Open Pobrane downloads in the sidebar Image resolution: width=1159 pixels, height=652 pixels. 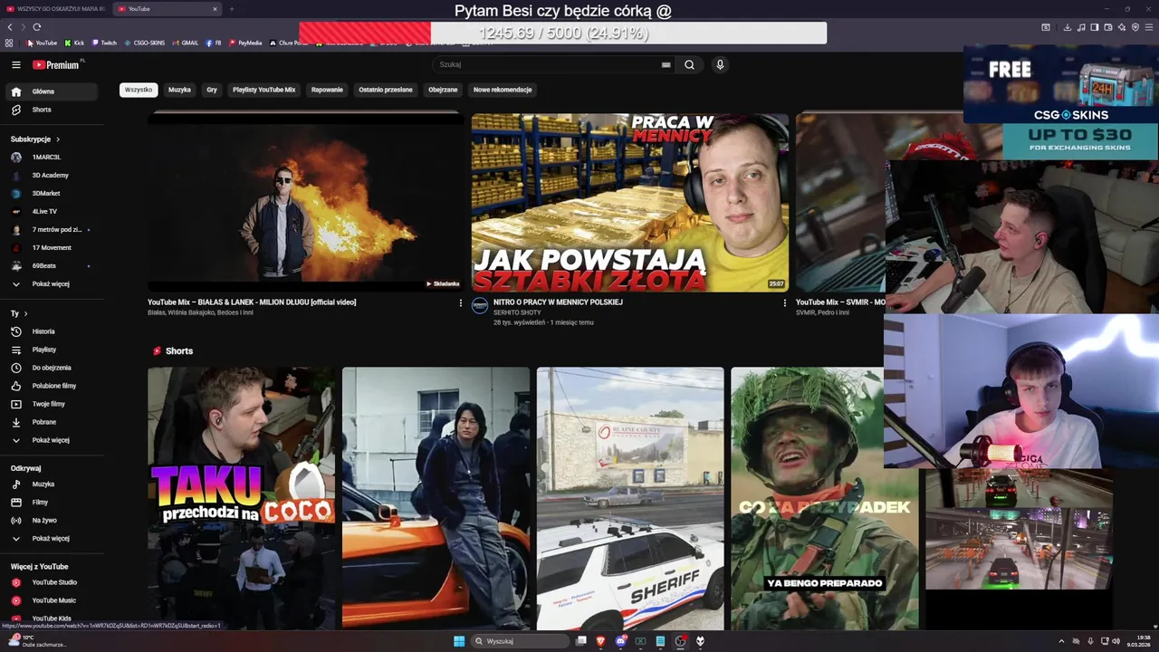(x=51, y=422)
